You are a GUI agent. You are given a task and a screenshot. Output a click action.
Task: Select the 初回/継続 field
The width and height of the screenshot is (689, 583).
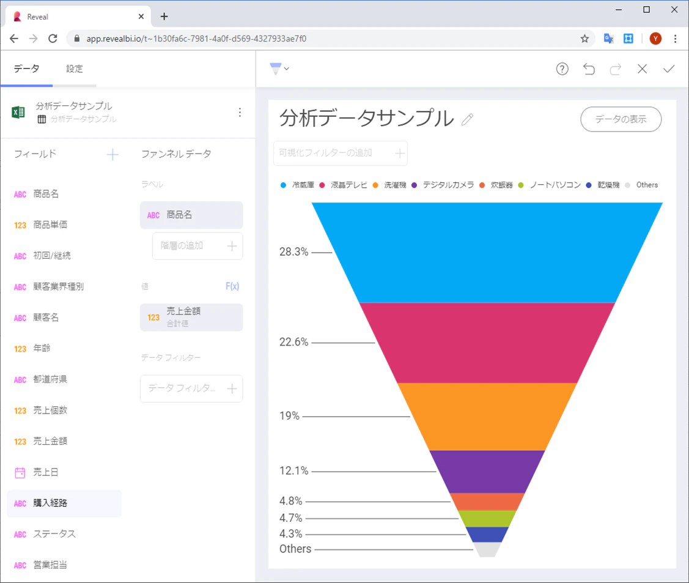[x=64, y=256]
